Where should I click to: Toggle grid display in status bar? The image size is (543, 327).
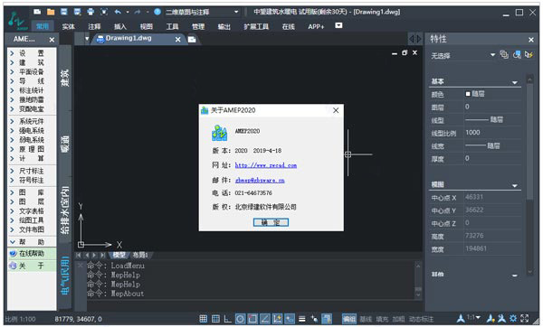tap(215, 318)
